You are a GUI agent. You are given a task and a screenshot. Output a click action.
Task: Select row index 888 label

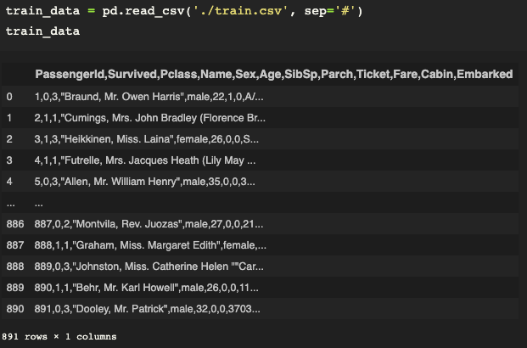pyautogui.click(x=15, y=267)
